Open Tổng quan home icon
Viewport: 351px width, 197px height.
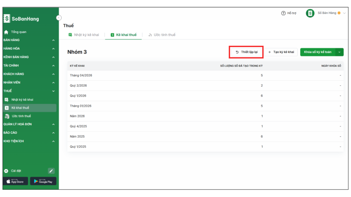click(x=6, y=32)
